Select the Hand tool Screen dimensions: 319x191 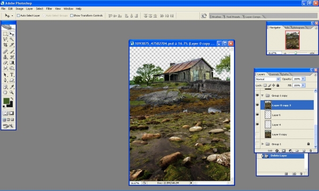click(5, 92)
